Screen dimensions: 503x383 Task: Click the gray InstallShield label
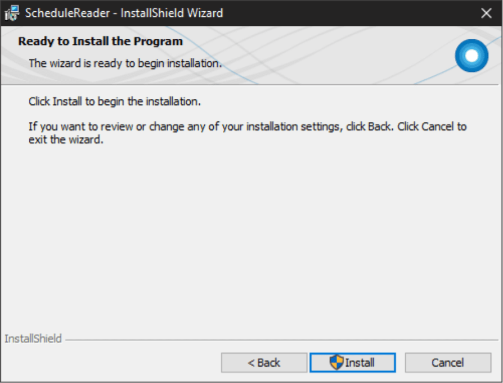pyautogui.click(x=33, y=339)
